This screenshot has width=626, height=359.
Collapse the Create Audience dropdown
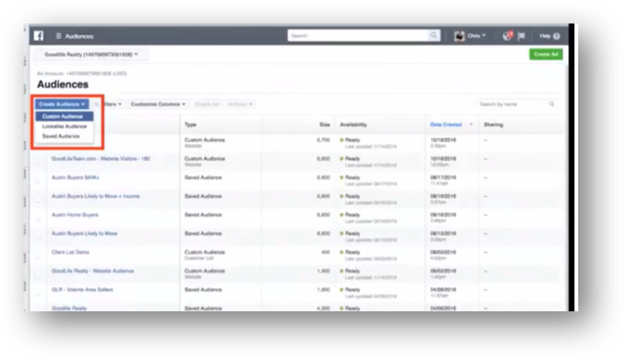62,104
